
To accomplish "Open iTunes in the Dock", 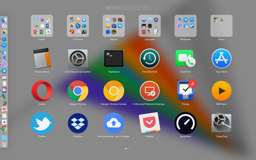I will (4, 26).
